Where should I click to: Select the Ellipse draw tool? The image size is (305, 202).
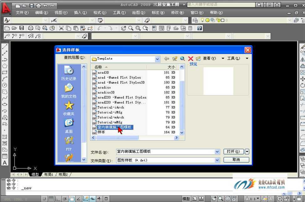pos(5,104)
